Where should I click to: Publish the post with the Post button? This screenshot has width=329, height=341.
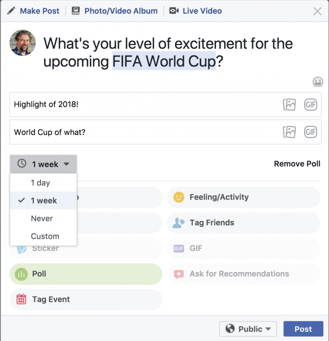[x=303, y=329]
